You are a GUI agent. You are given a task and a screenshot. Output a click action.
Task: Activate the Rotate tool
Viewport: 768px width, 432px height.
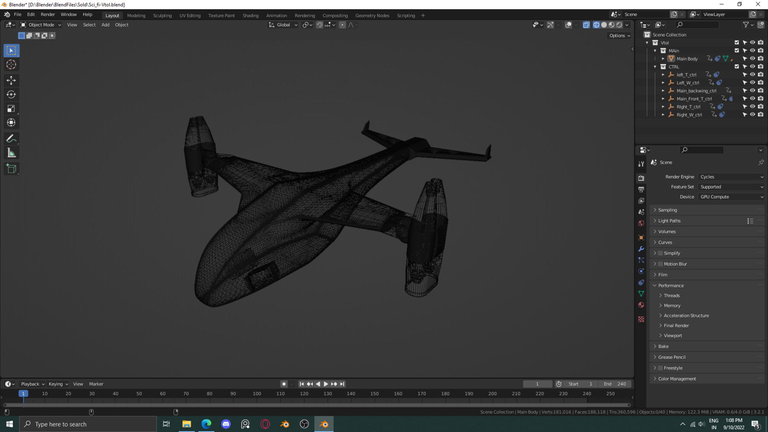(x=11, y=94)
